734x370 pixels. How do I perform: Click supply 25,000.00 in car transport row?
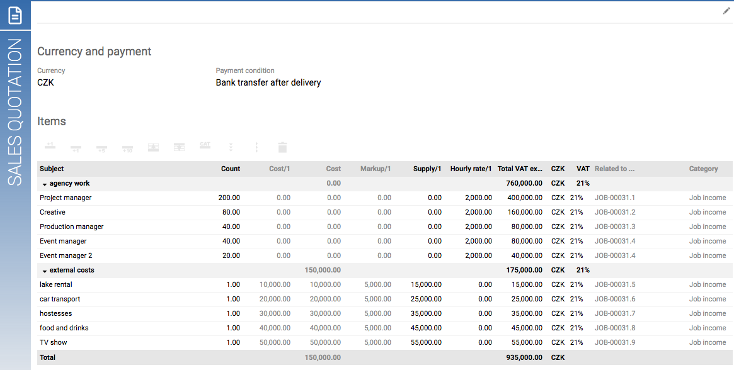pos(426,300)
